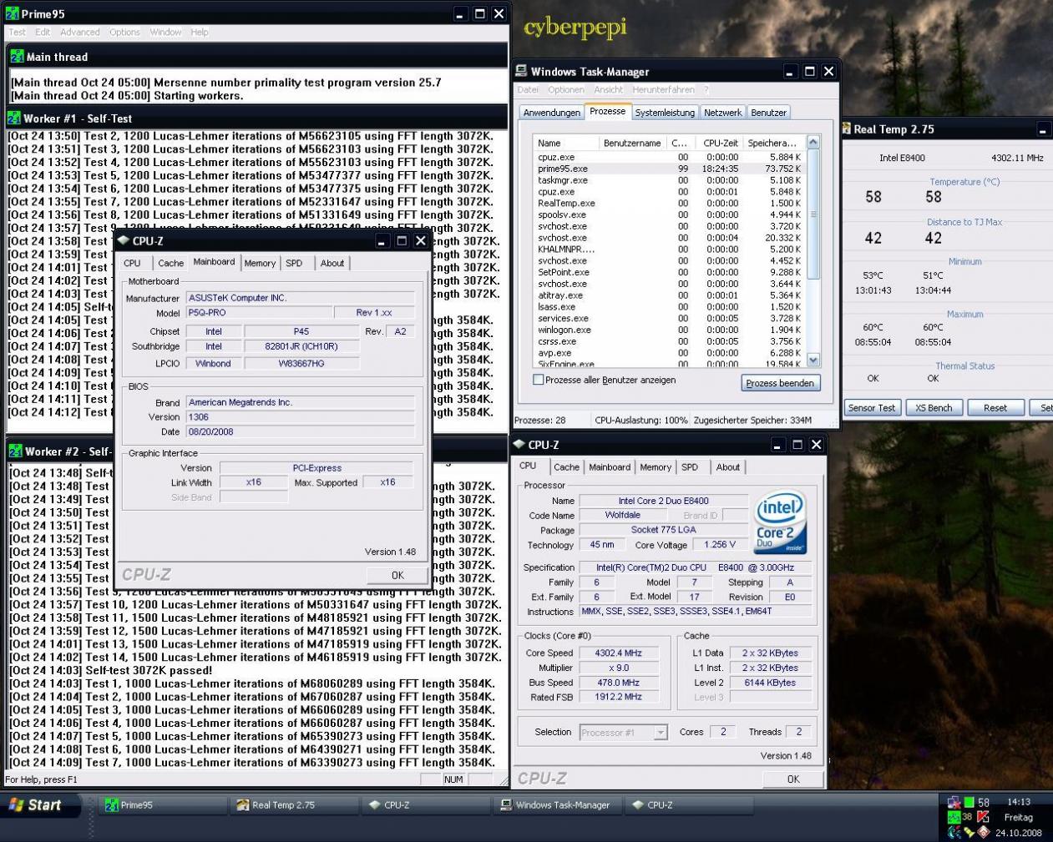Click Bus Speed 478.0 MHz value

click(618, 683)
